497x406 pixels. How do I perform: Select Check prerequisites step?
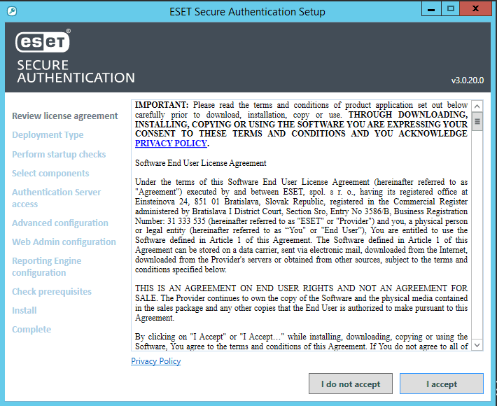[52, 292]
